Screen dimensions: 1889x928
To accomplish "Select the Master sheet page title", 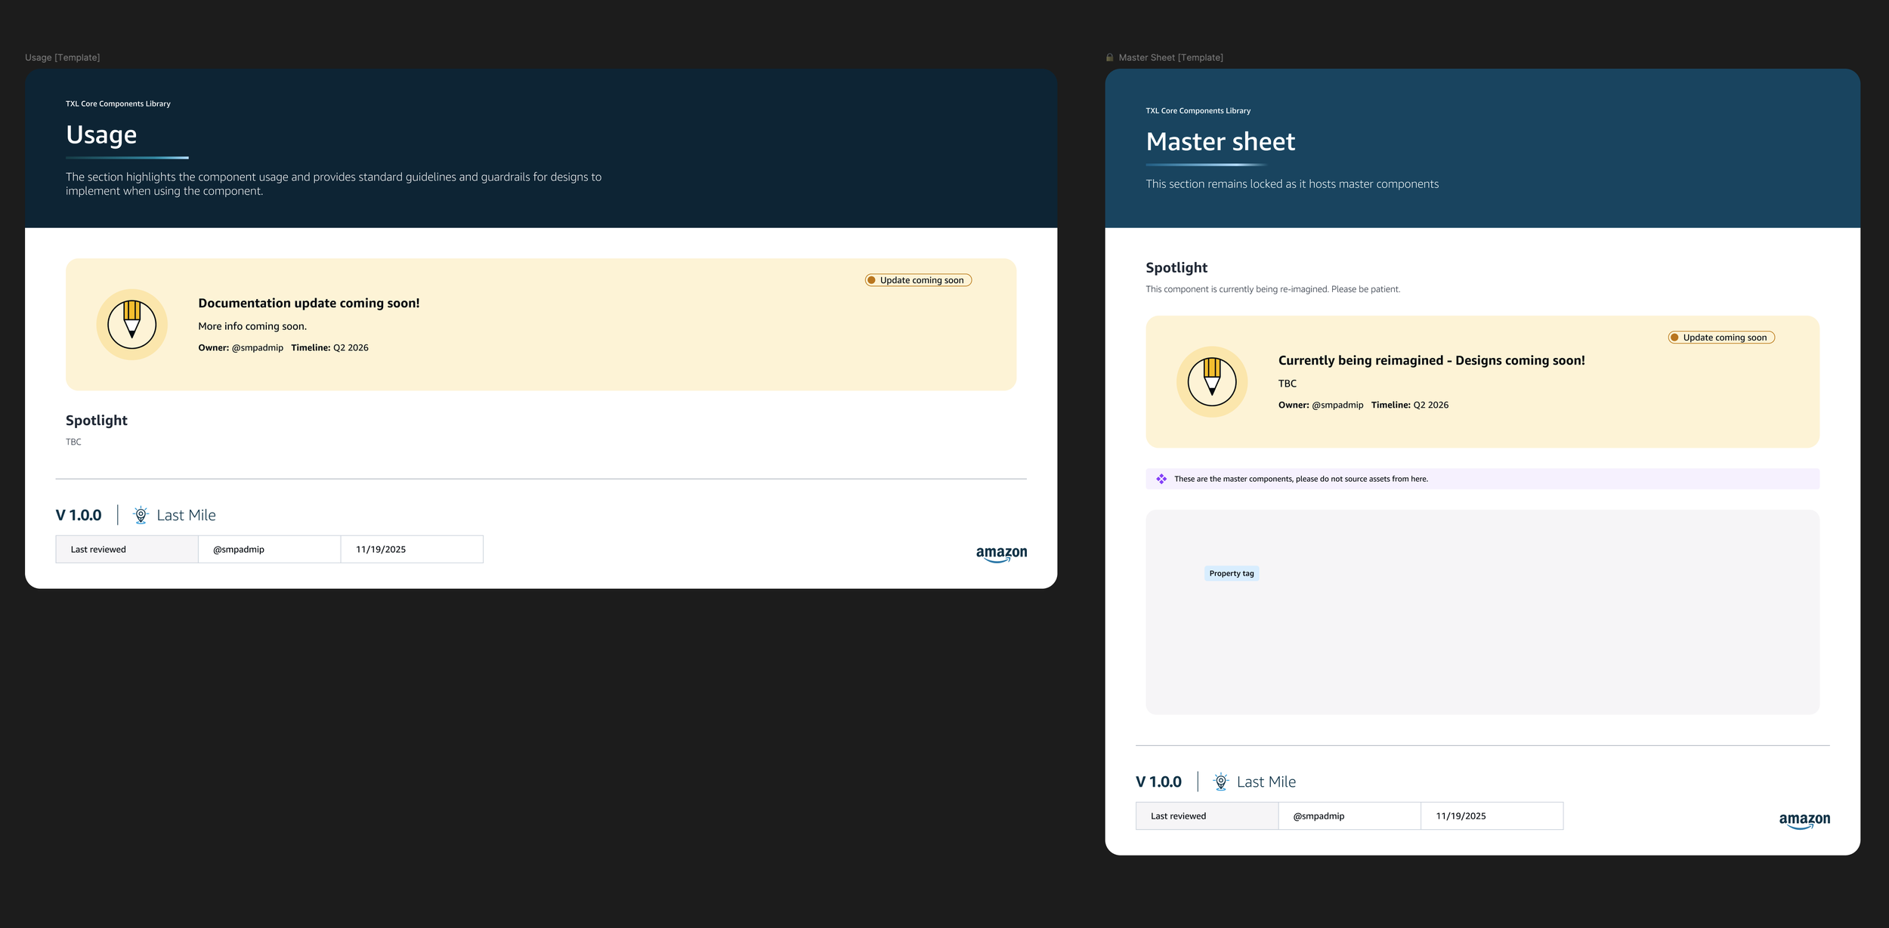I will click(x=1220, y=141).
